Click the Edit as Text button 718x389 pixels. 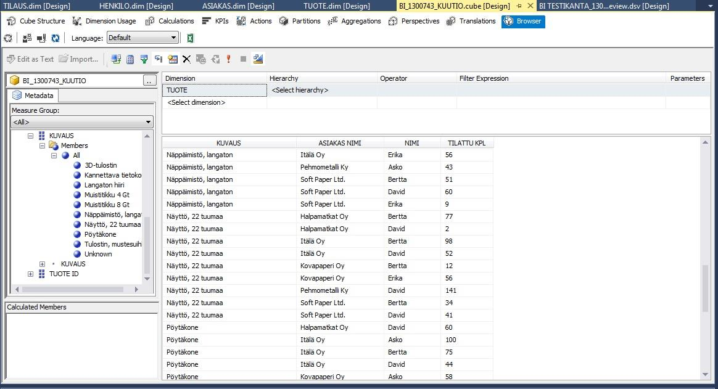(x=30, y=59)
